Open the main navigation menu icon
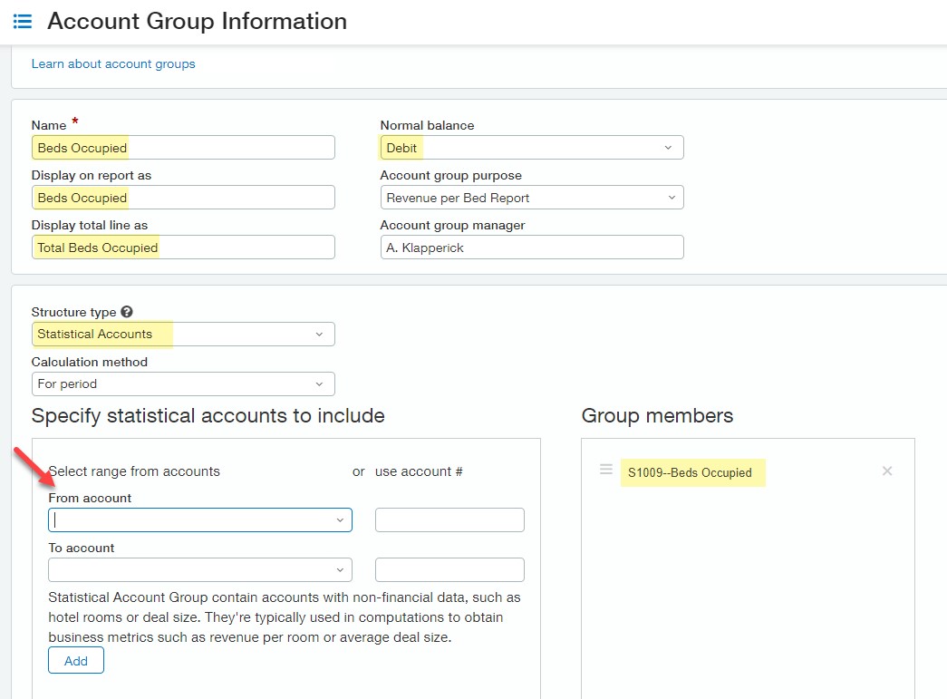This screenshot has height=699, width=947. [23, 21]
